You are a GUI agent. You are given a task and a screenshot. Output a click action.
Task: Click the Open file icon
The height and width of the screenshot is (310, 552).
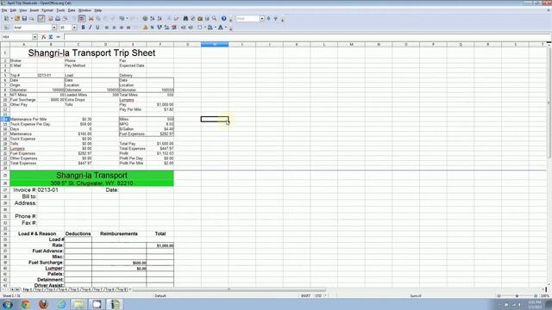(17, 18)
